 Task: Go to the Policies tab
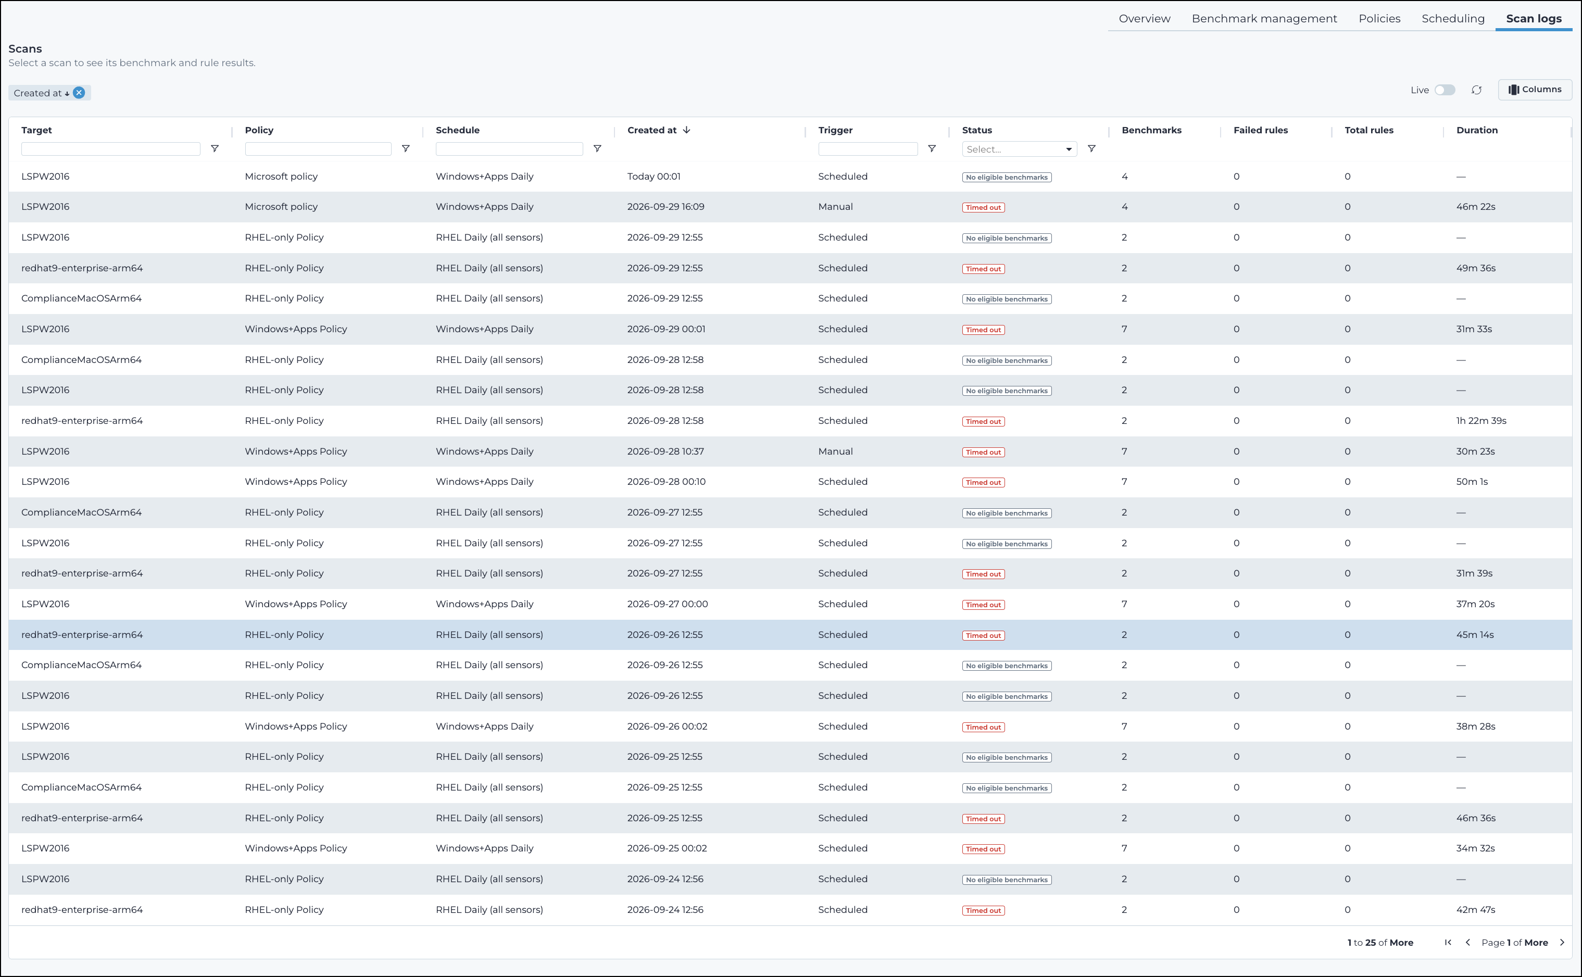pyautogui.click(x=1379, y=19)
